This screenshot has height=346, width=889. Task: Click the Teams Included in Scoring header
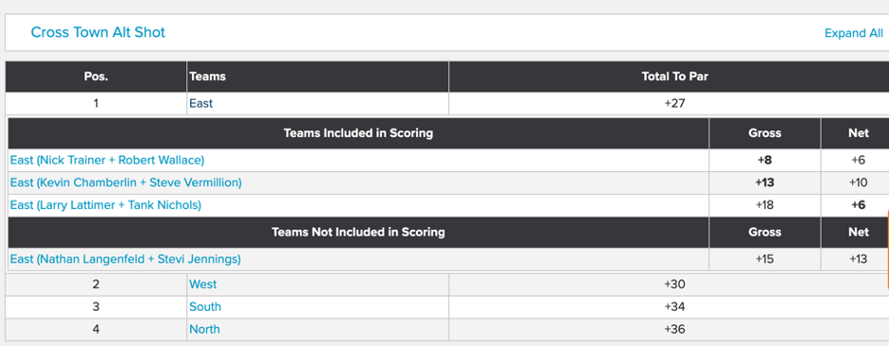(358, 133)
